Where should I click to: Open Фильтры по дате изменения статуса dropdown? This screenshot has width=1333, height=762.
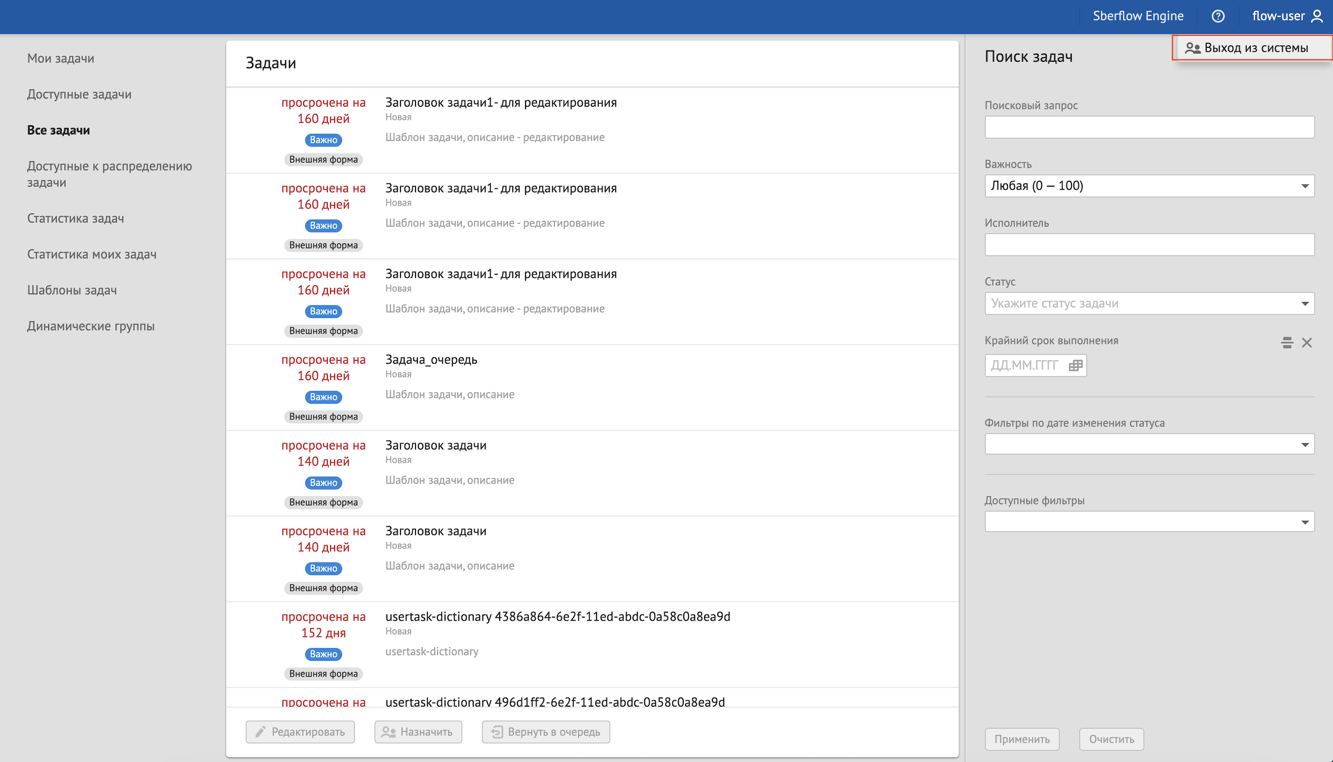point(1149,444)
